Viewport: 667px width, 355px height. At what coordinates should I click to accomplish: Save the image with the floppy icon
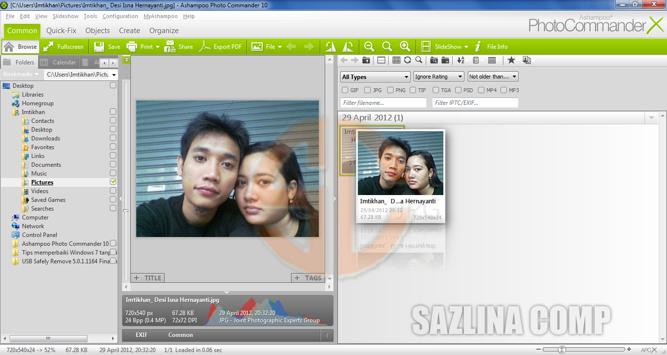tap(99, 47)
